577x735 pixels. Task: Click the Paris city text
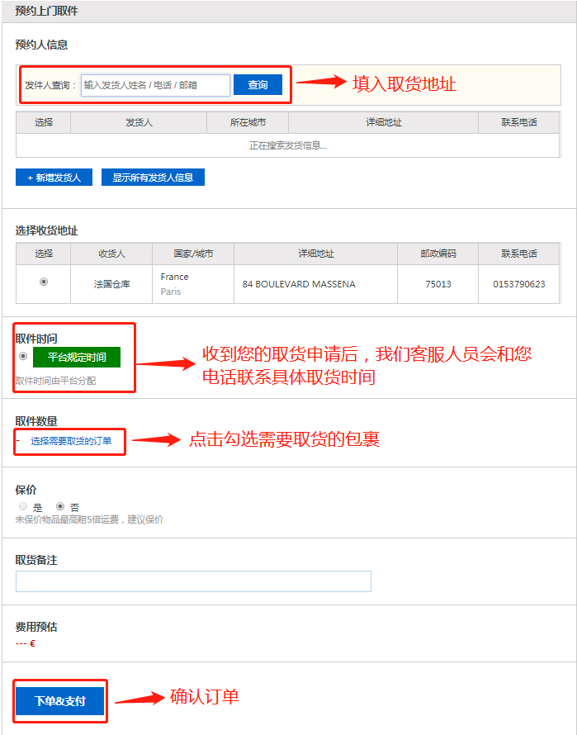171,292
